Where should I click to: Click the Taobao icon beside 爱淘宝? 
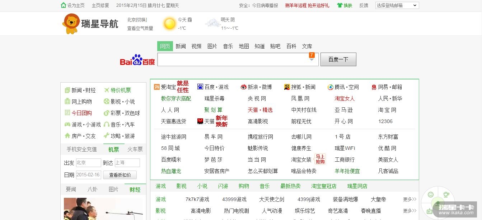tap(156, 87)
